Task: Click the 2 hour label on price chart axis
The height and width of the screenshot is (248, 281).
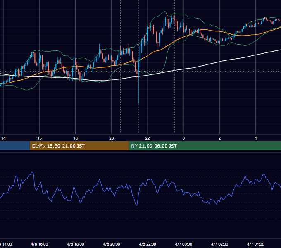Action: [x=219, y=138]
